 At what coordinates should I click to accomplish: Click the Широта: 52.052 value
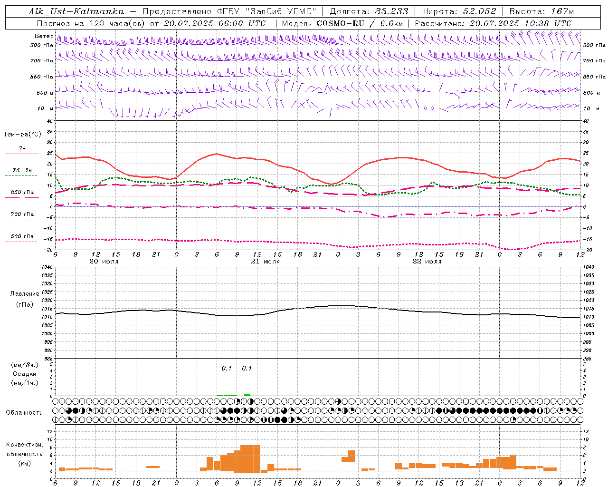click(458, 11)
